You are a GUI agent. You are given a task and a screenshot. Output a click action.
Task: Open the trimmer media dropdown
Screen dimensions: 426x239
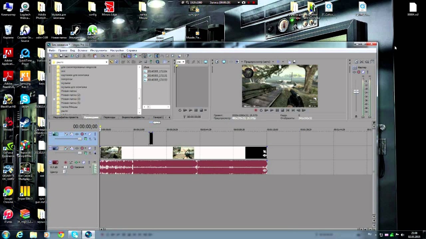(183, 62)
